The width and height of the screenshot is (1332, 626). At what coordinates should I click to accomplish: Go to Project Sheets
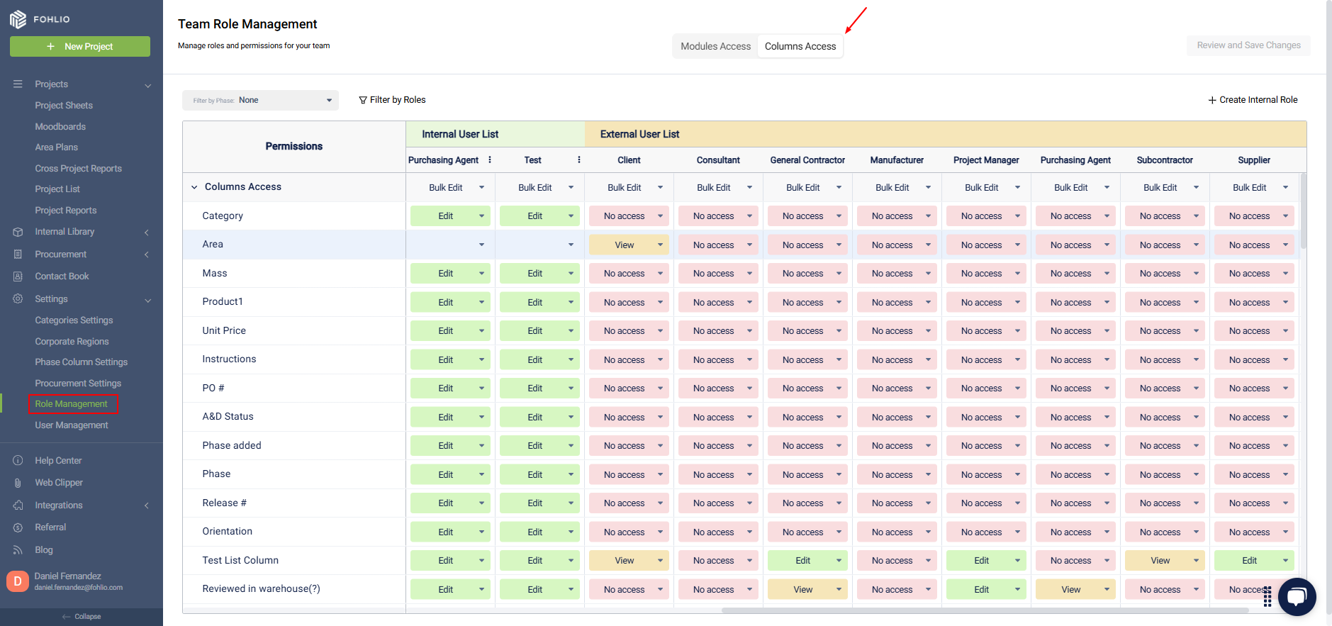pos(64,106)
